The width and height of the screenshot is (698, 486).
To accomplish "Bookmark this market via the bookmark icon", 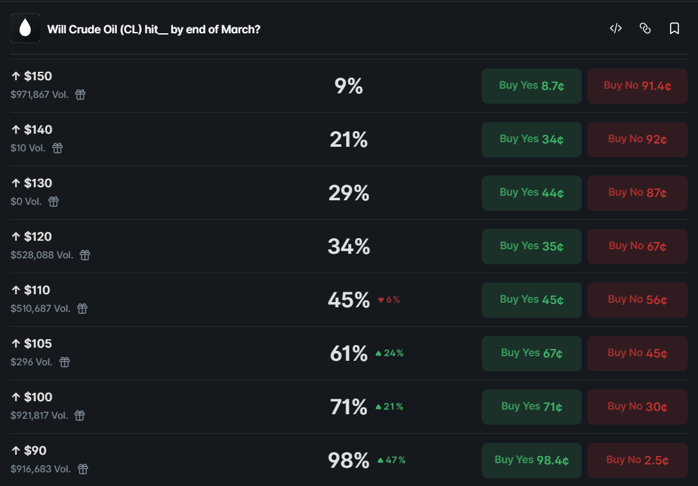I will point(674,28).
